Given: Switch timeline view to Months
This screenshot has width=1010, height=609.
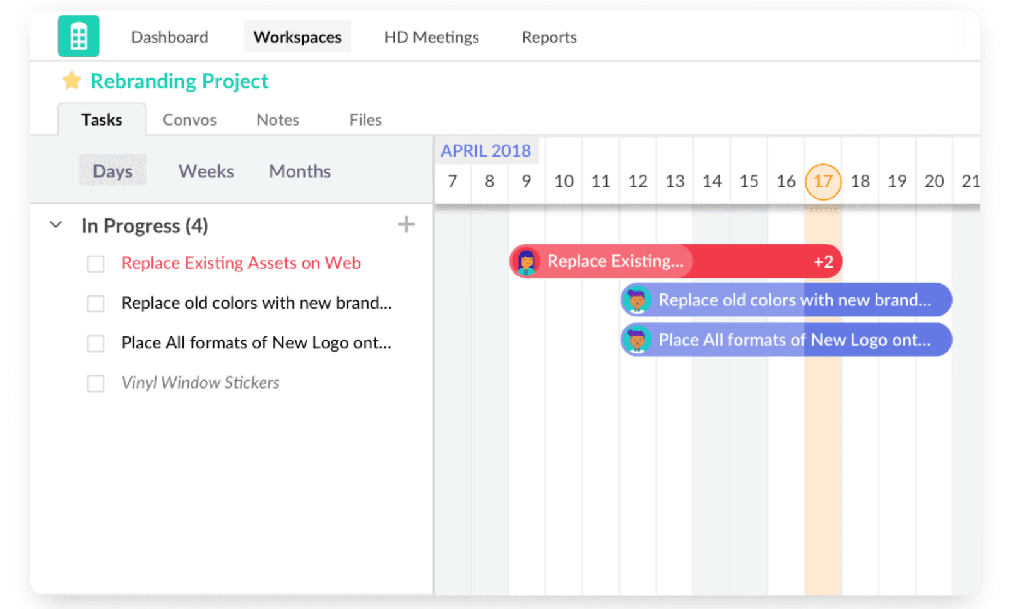Looking at the screenshot, I should point(300,171).
